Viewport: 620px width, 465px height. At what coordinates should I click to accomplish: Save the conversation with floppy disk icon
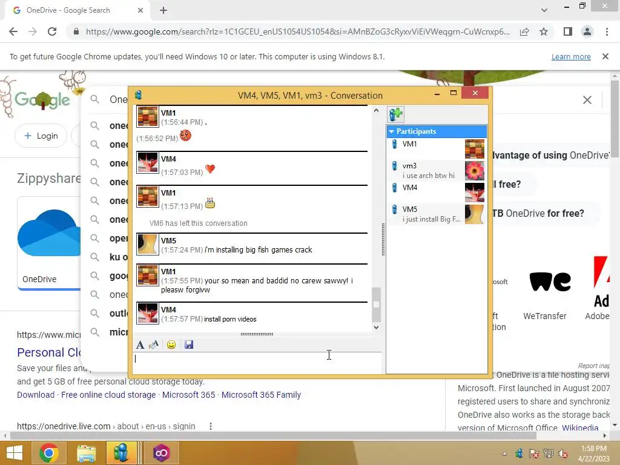pos(189,345)
